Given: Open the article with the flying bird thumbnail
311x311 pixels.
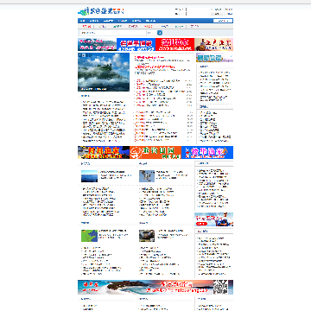Looking at the screenshot, I should pyautogui.click(x=147, y=176).
